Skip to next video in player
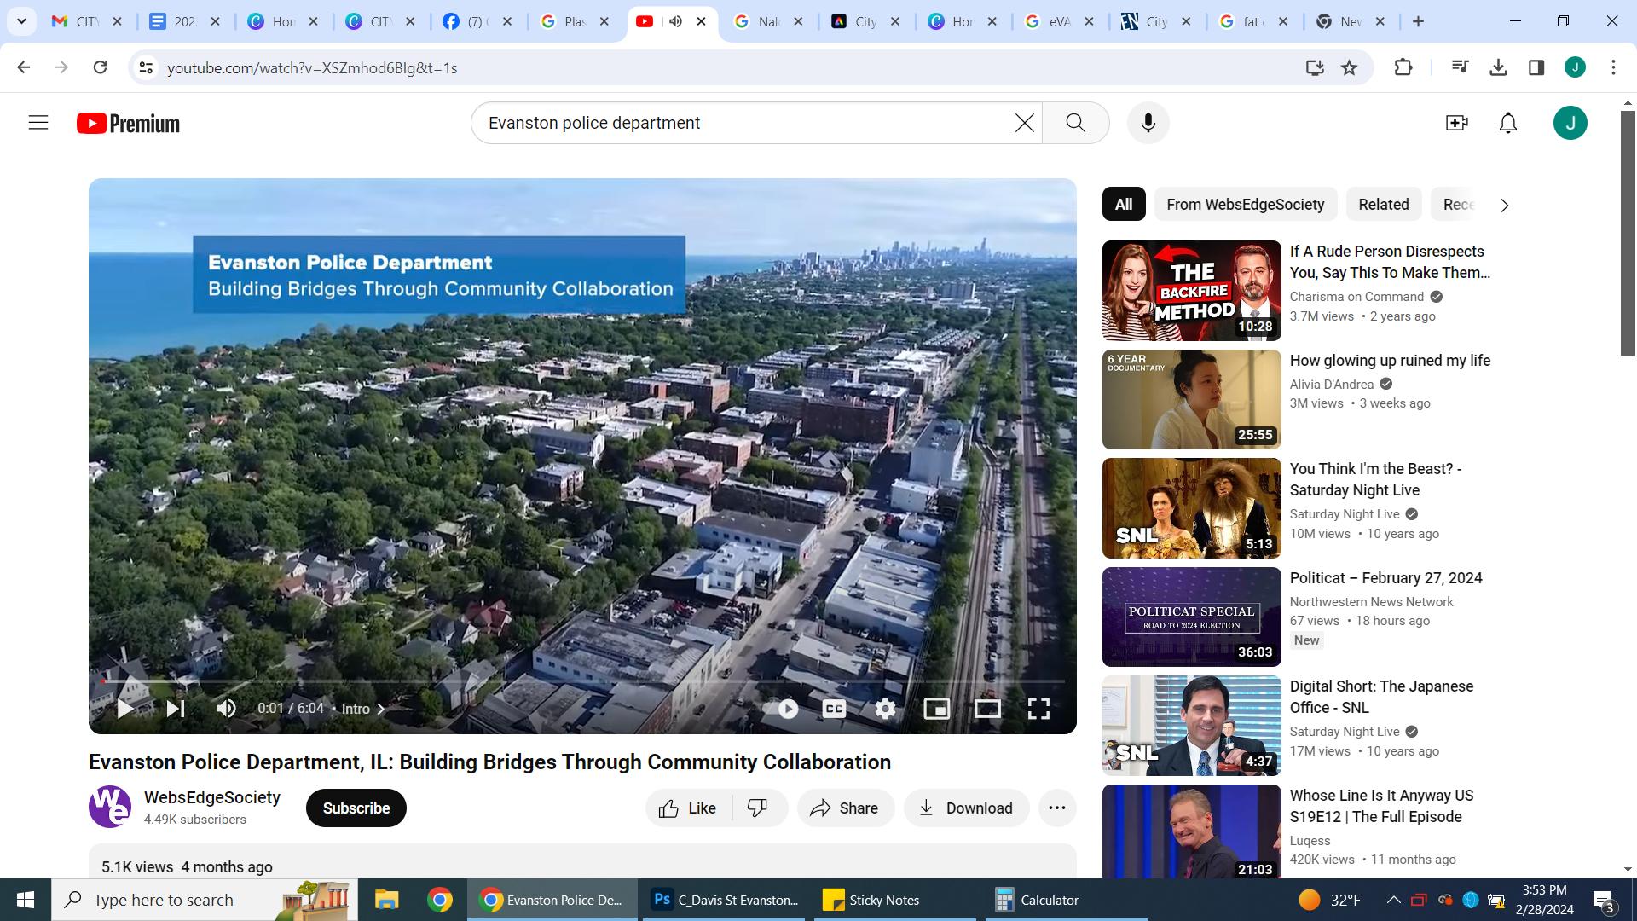 click(176, 709)
